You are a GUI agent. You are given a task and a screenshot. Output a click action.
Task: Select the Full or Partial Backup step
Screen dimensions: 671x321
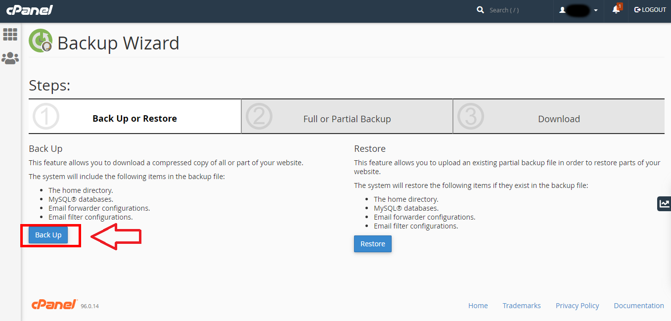347,119
